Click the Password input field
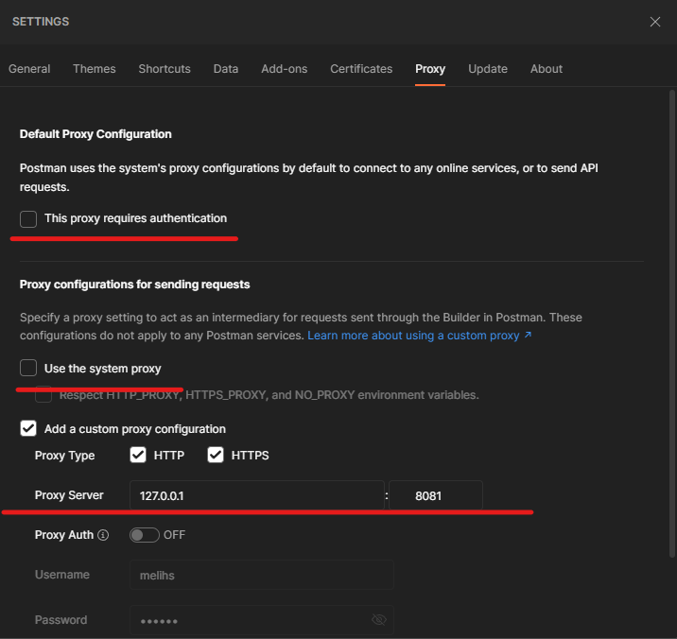Viewport: 677px width, 639px height. (x=246, y=620)
